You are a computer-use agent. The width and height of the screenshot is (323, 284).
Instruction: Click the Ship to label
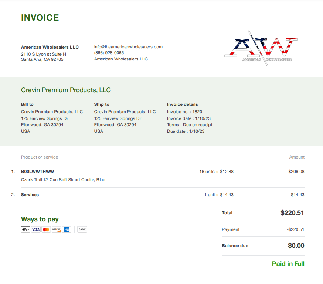pos(102,104)
